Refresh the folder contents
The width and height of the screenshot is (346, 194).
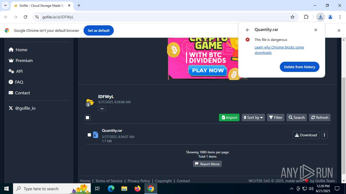(320, 117)
